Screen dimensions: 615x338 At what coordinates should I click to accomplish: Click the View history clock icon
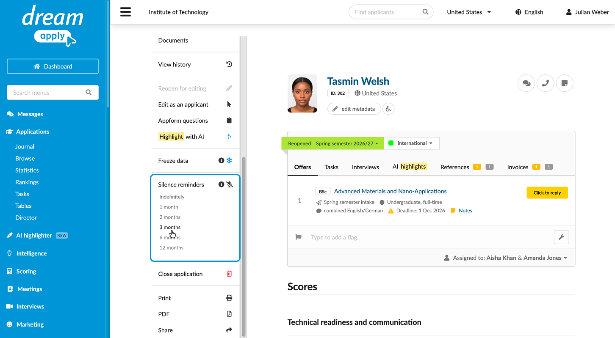point(229,64)
